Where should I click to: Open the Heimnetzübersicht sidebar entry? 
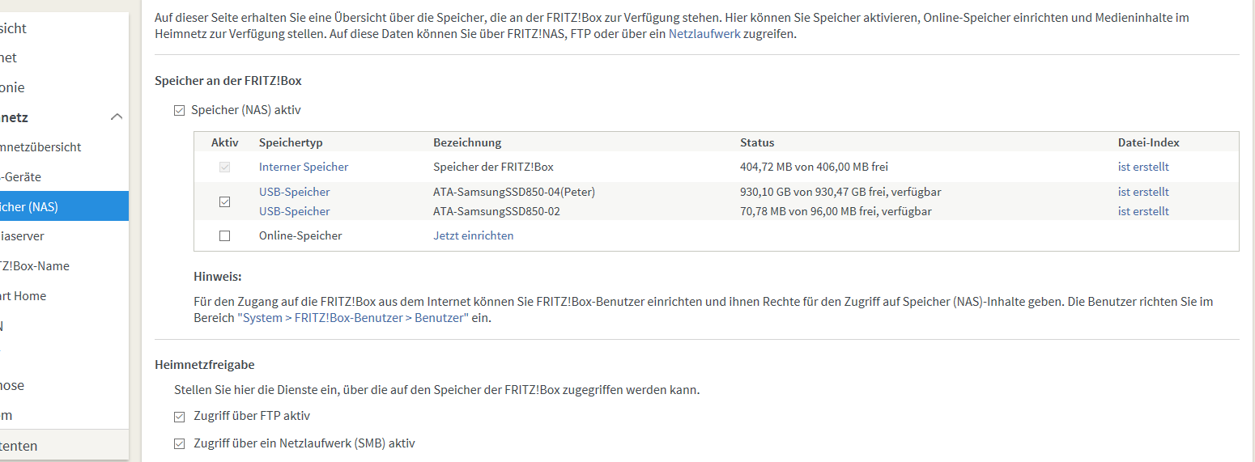coord(64,147)
